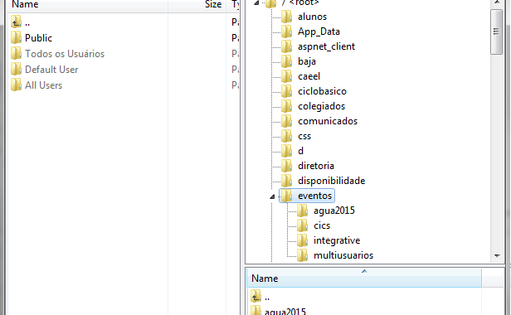Select the All Users folder icon
The image size is (511, 315).
point(16,85)
